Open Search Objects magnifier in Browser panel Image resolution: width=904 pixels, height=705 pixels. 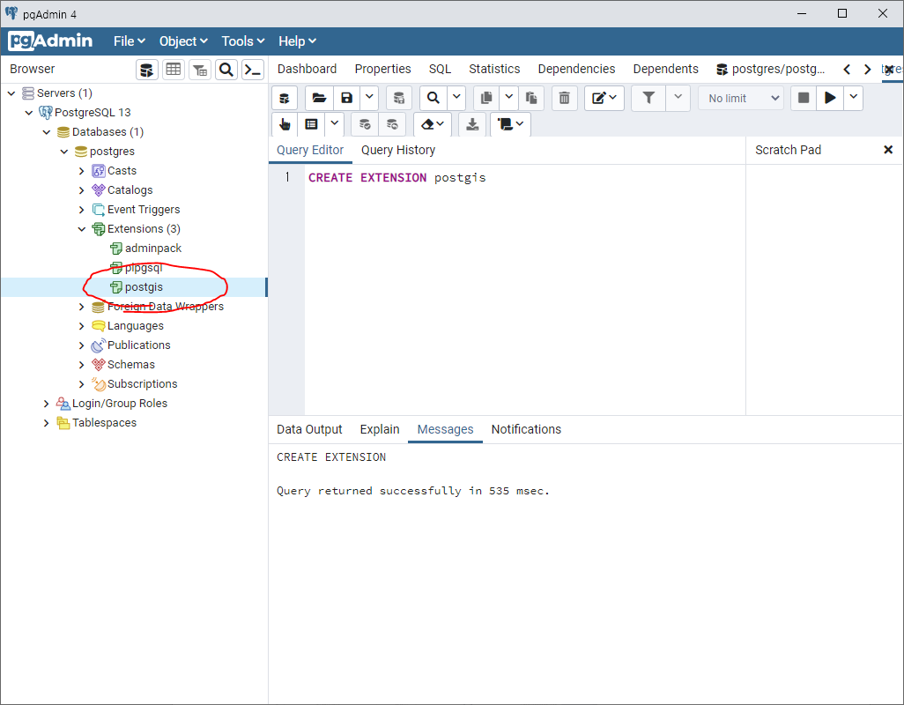pyautogui.click(x=226, y=70)
